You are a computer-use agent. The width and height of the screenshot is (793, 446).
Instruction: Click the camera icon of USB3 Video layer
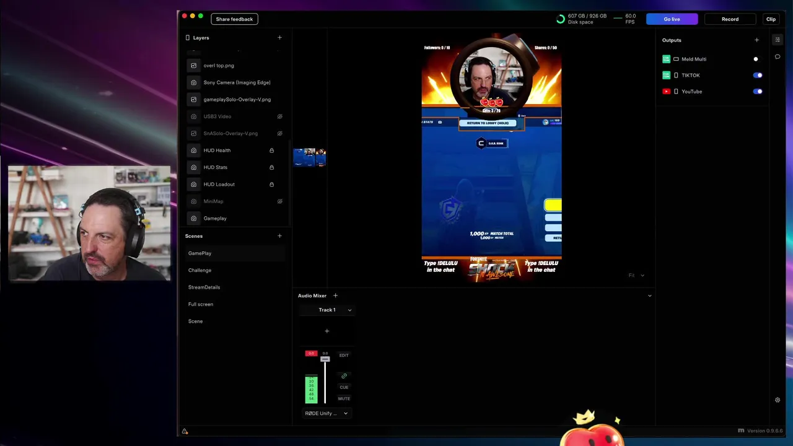[x=194, y=116]
